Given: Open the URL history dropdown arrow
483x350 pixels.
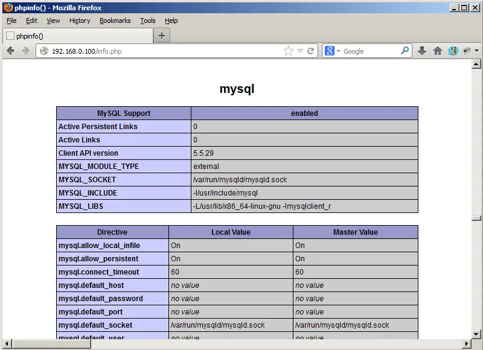Looking at the screenshot, I should 300,51.
